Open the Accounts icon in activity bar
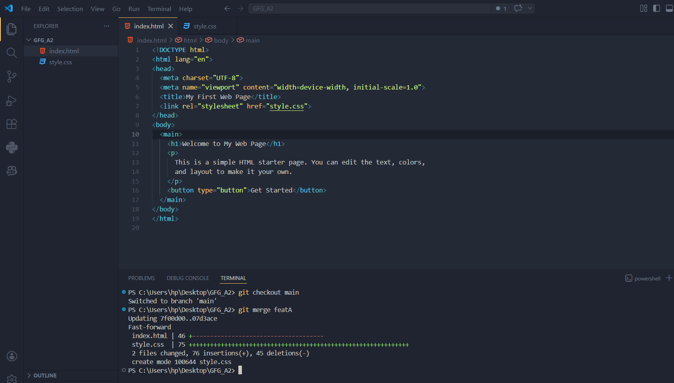Screen dimensions: 674x383 coord(12,356)
